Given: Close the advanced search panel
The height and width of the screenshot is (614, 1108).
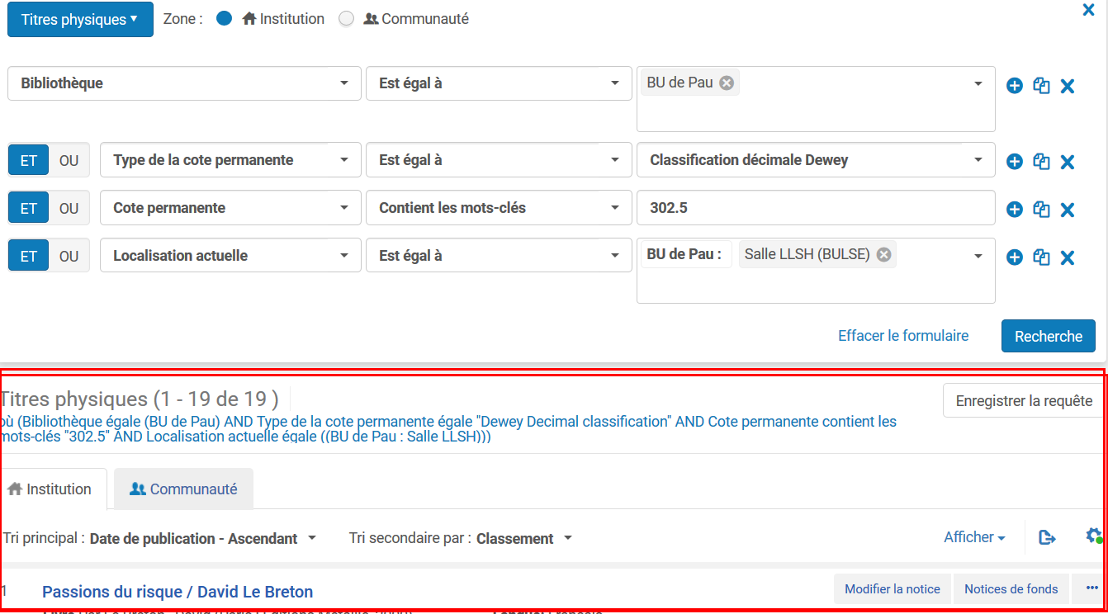Looking at the screenshot, I should [1088, 10].
